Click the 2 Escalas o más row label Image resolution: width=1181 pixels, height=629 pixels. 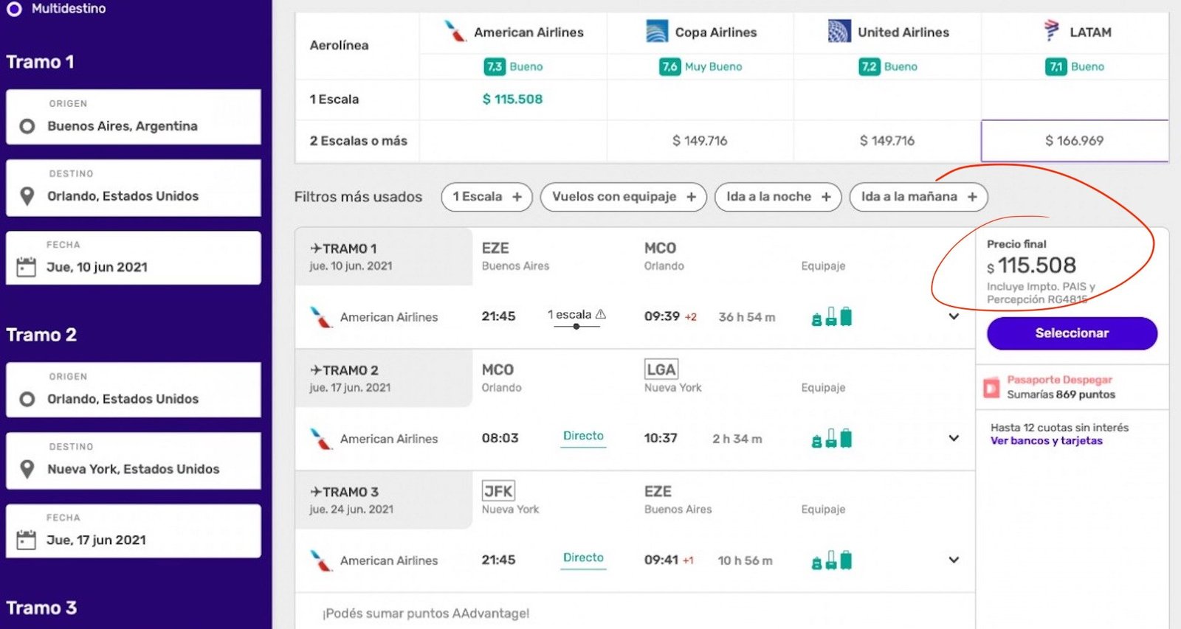click(358, 141)
